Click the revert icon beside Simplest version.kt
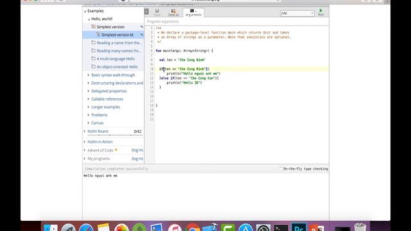This screenshot has width=411, height=231. (x=141, y=35)
